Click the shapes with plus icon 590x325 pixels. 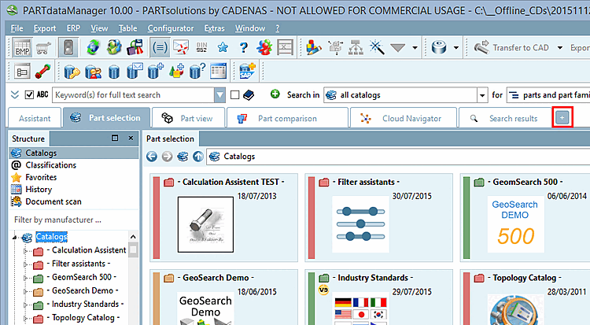click(176, 71)
